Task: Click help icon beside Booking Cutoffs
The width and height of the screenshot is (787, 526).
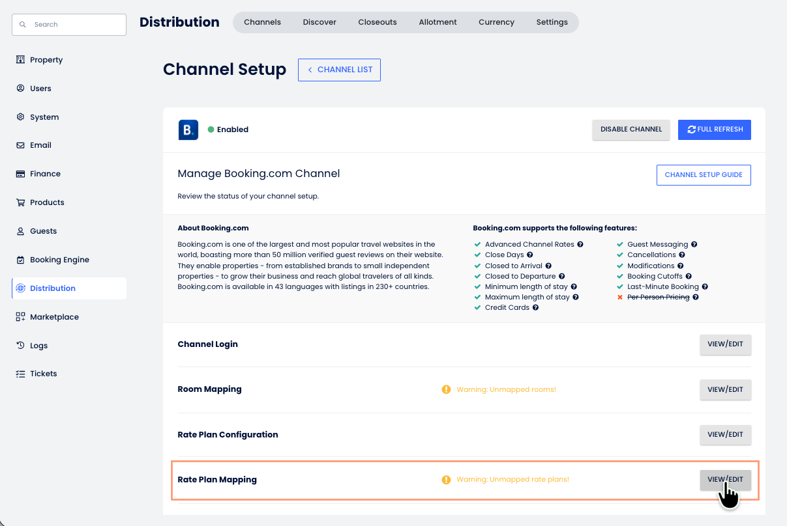Action: point(689,276)
